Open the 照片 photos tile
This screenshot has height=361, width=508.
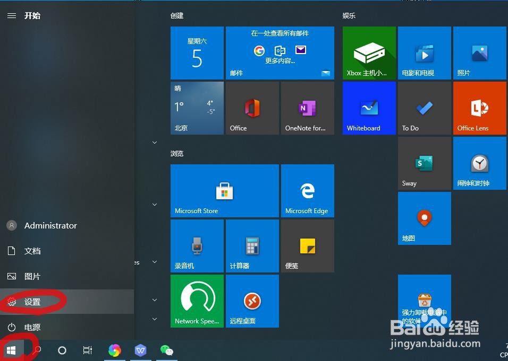480,53
